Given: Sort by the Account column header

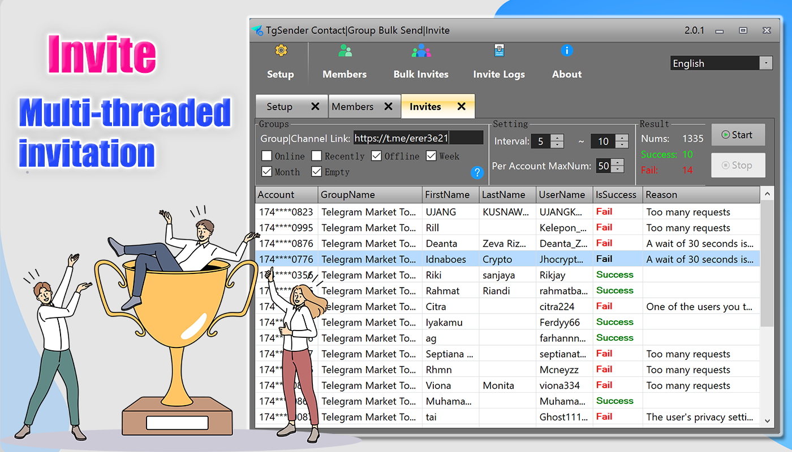Looking at the screenshot, I should point(287,194).
